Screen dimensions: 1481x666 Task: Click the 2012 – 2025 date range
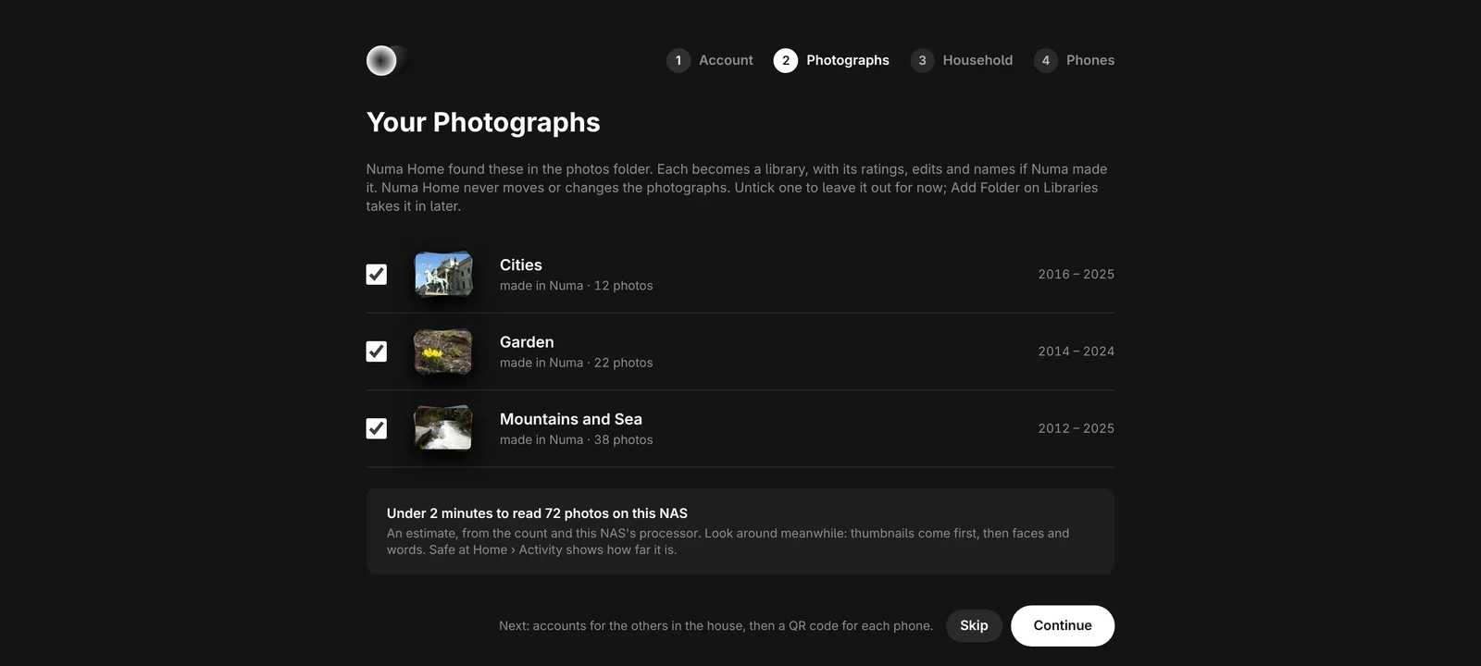tap(1077, 428)
